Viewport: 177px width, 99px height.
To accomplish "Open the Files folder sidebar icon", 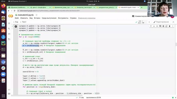I will coord(9,39).
